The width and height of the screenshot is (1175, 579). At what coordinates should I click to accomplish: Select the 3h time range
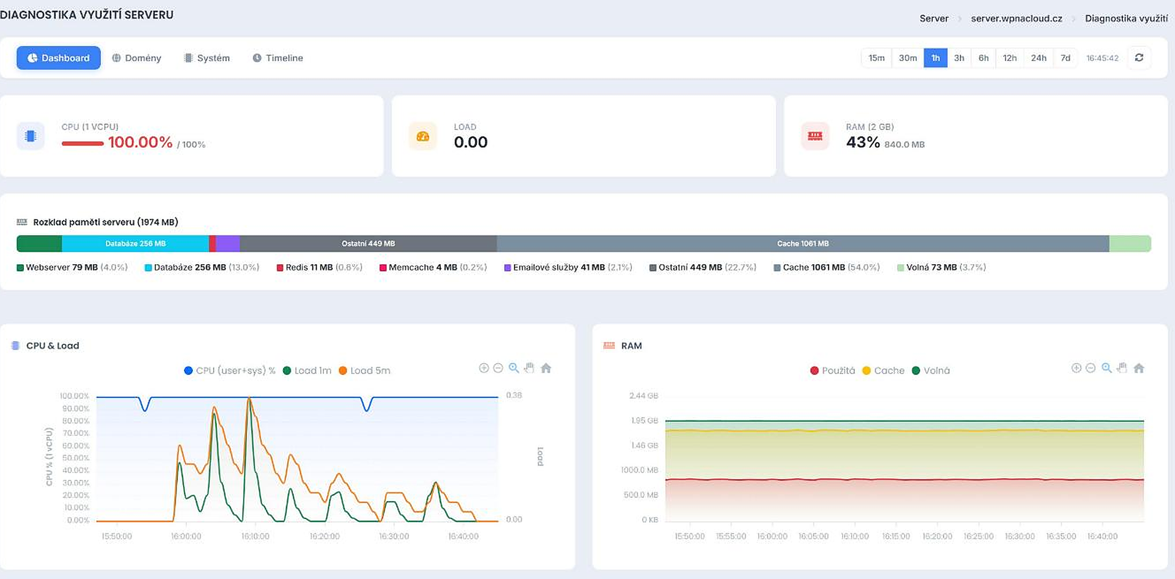coord(959,58)
